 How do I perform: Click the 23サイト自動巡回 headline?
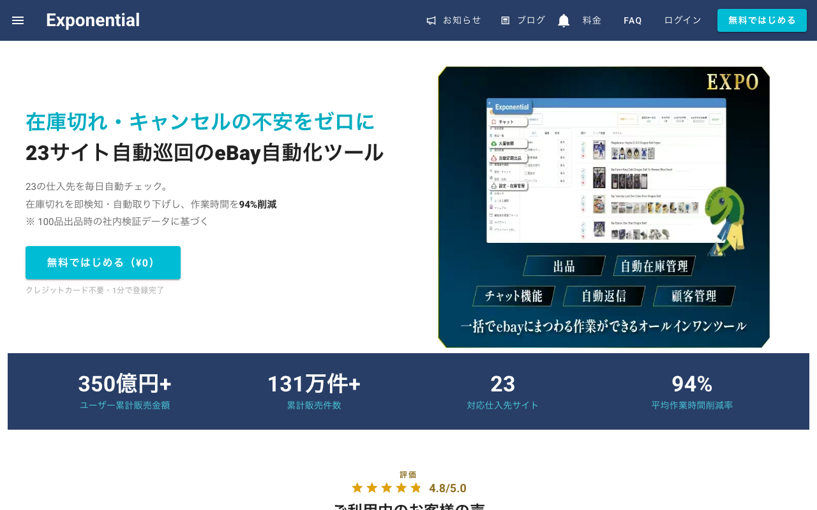pyautogui.click(x=204, y=153)
